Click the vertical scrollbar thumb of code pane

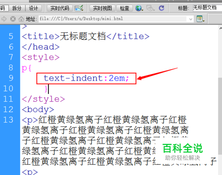click(220, 116)
